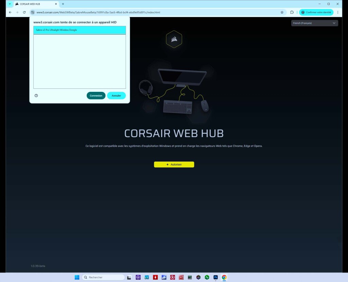Open the green pulse monitor taskbar app

207,277
